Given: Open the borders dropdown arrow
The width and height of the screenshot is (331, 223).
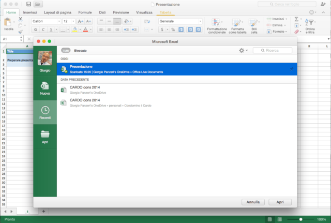Looking at the screenshot, I should click(x=68, y=29).
